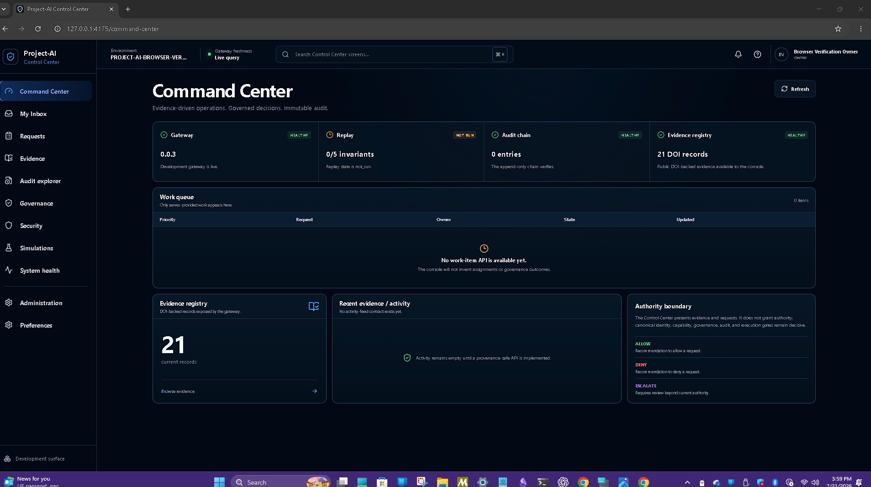Click the address bar URL
The height and width of the screenshot is (487, 871).
click(x=113, y=29)
